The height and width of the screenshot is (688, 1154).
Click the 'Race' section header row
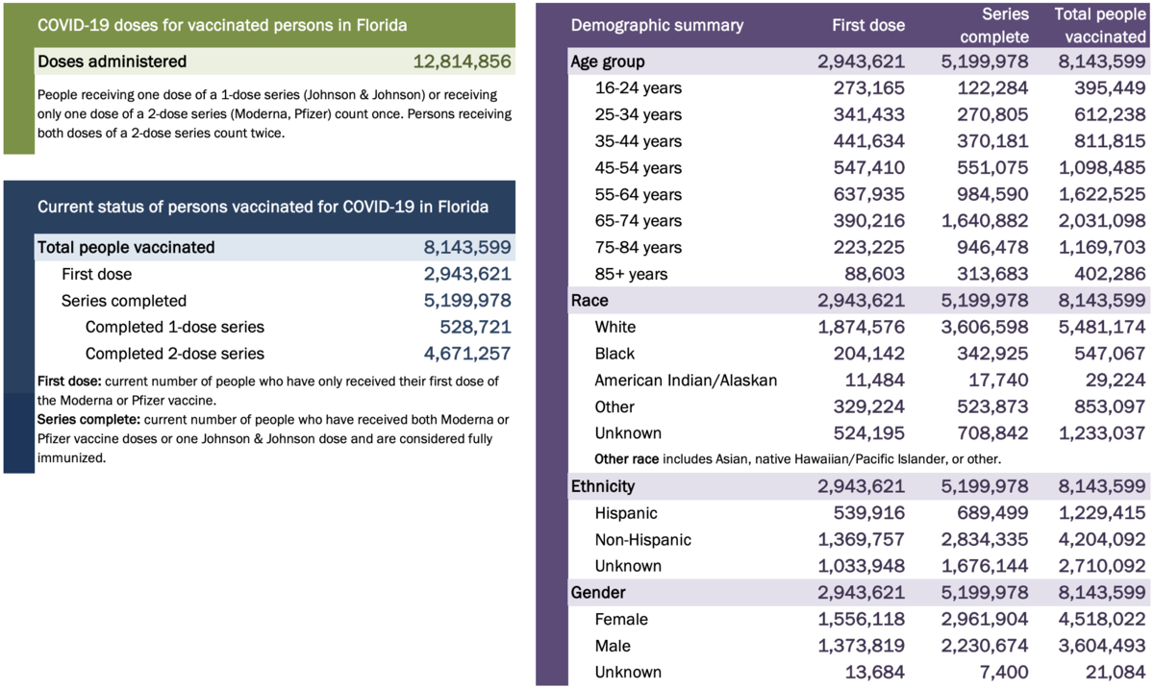click(x=590, y=300)
